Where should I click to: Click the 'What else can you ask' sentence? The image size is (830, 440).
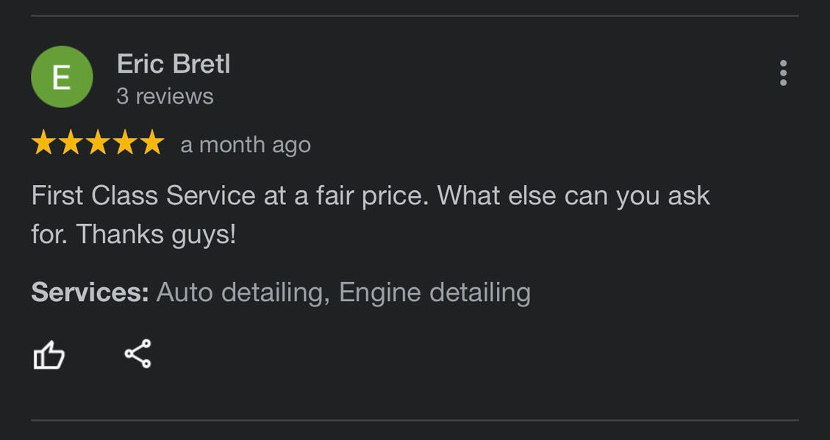click(x=573, y=196)
